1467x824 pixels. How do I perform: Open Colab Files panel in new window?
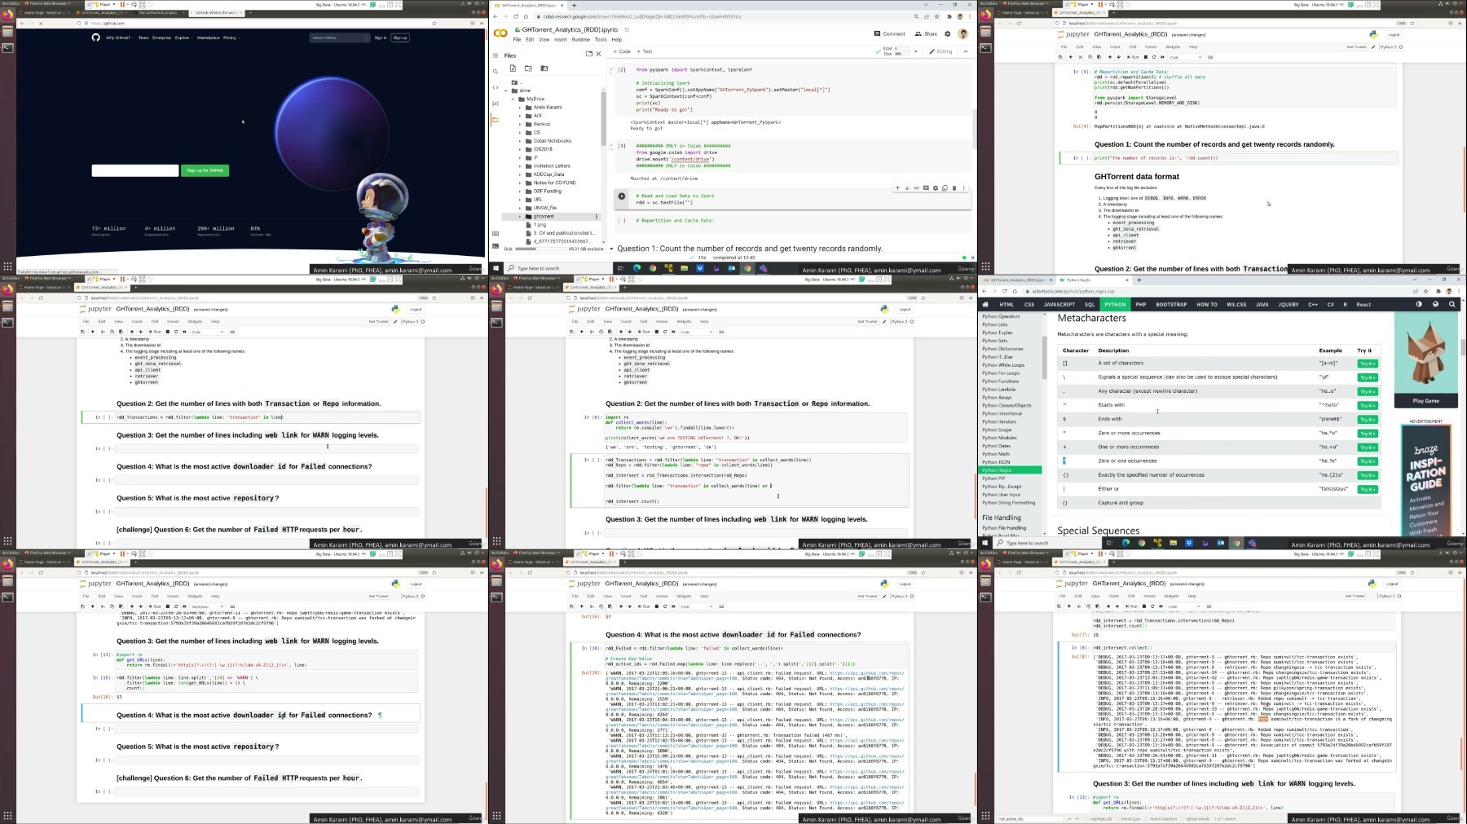(x=588, y=54)
